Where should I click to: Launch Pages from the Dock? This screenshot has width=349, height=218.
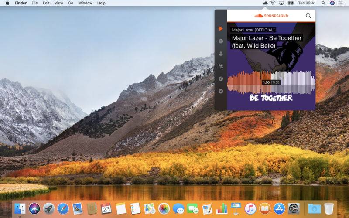(x=207, y=209)
